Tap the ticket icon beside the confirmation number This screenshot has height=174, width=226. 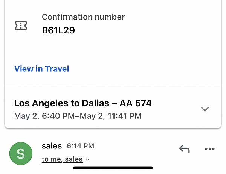tap(21, 26)
